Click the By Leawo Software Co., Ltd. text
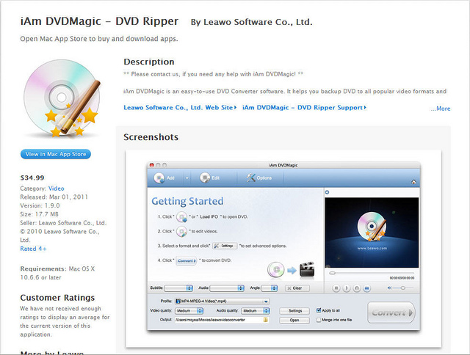 [x=251, y=22]
